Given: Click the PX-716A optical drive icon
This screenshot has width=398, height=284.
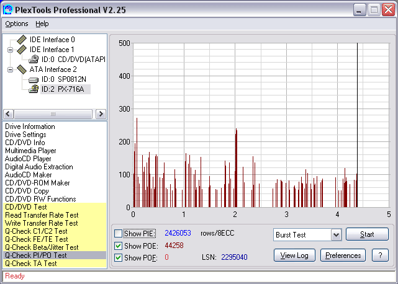Looking at the screenshot, I should [x=34, y=89].
